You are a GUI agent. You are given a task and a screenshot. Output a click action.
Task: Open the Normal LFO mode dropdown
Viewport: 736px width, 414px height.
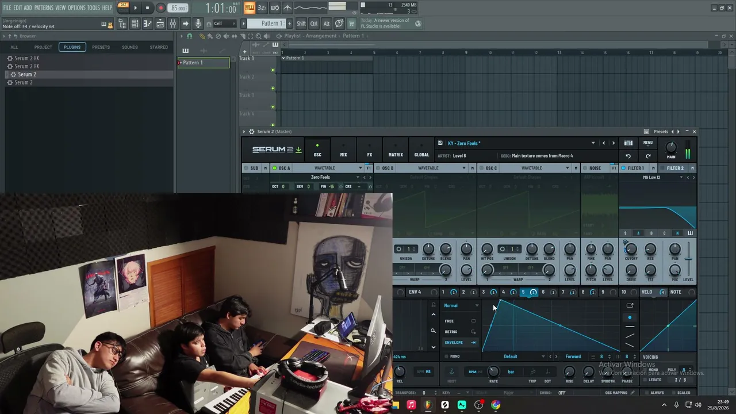(x=461, y=305)
